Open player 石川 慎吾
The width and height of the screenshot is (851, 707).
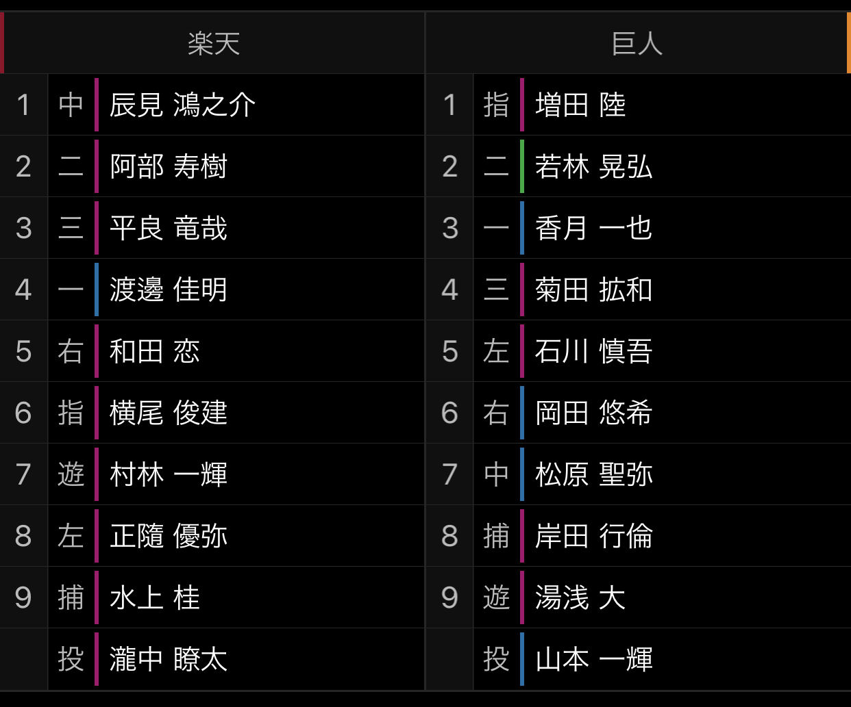click(593, 351)
